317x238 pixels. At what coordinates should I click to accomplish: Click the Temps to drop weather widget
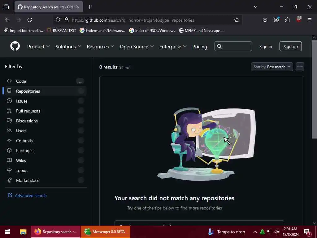point(226,232)
